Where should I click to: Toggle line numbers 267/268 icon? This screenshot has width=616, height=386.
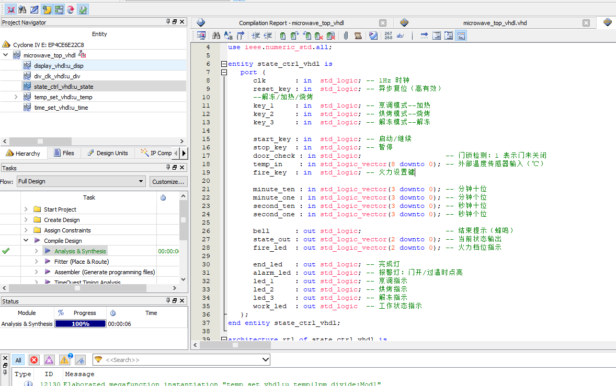click(x=388, y=36)
